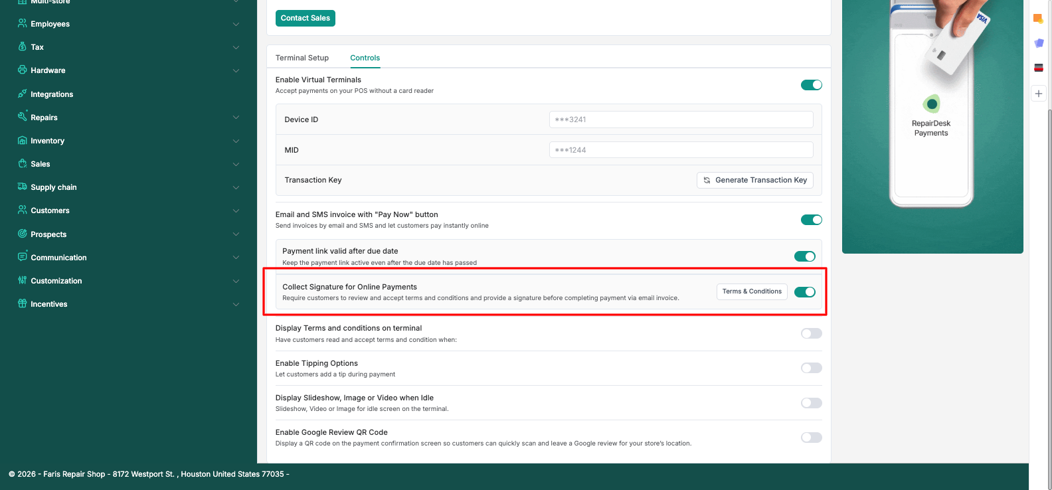This screenshot has width=1052, height=490.
Task: Switch to the Terminal Setup tab
Action: [302, 58]
